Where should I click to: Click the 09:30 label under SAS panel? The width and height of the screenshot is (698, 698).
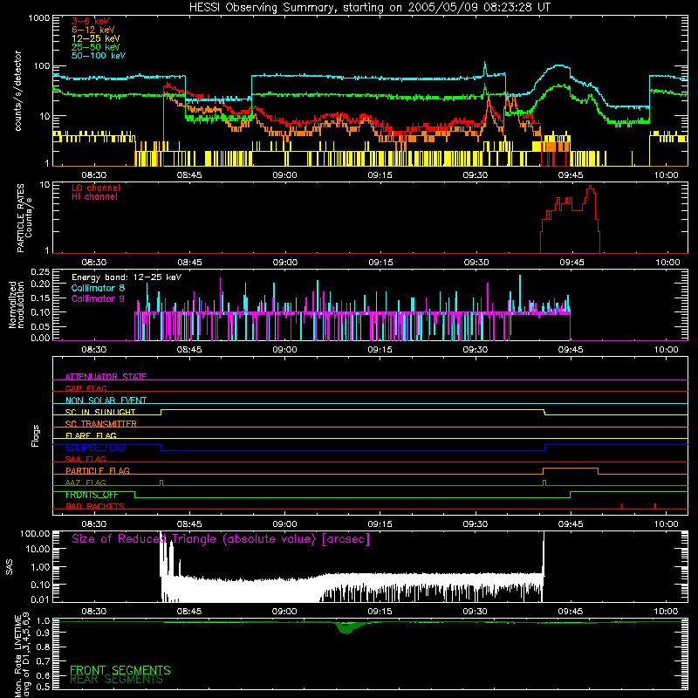tap(475, 612)
